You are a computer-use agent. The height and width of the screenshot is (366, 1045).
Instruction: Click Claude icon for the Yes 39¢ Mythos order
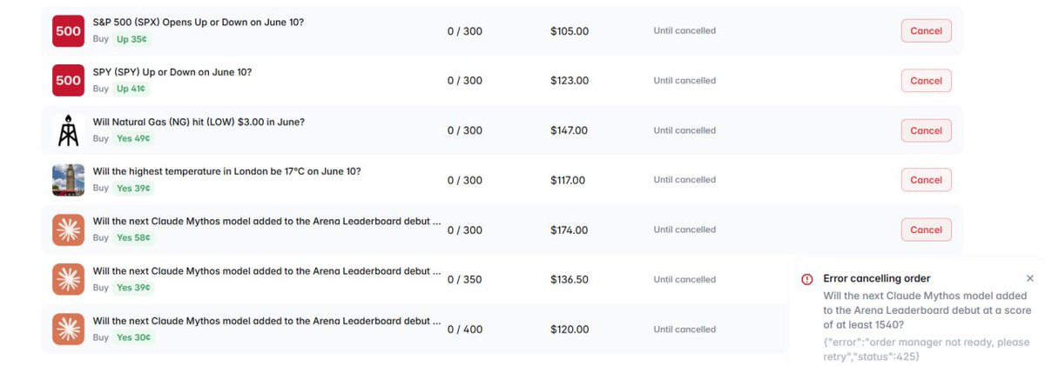point(68,279)
